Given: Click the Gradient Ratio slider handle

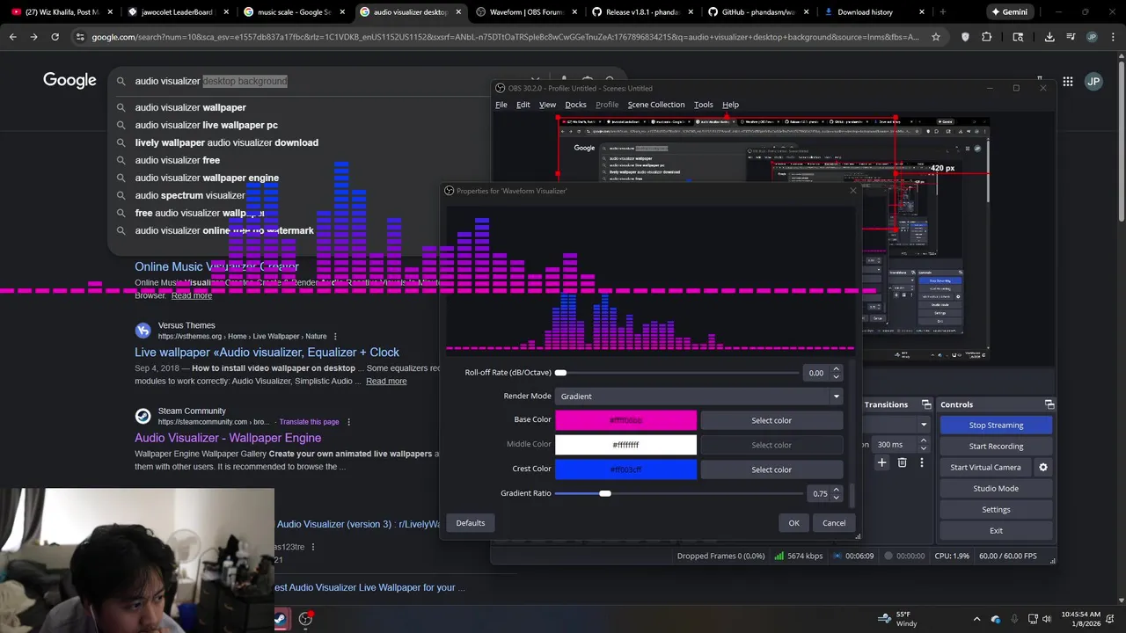Looking at the screenshot, I should click(605, 493).
